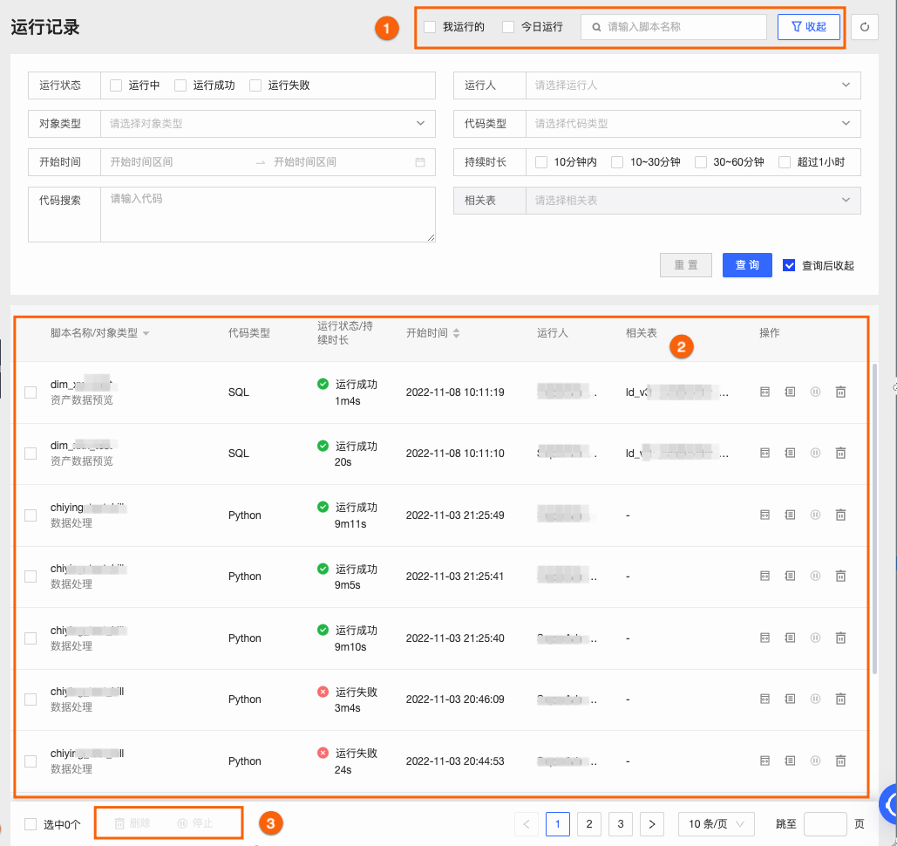View code for the 10:11:10 run

click(764, 454)
